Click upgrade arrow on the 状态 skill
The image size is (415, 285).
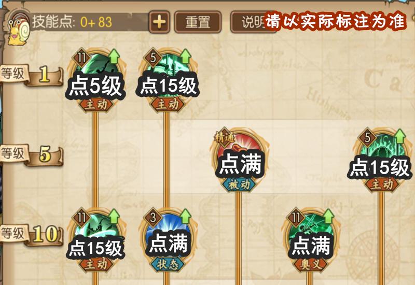185,216
